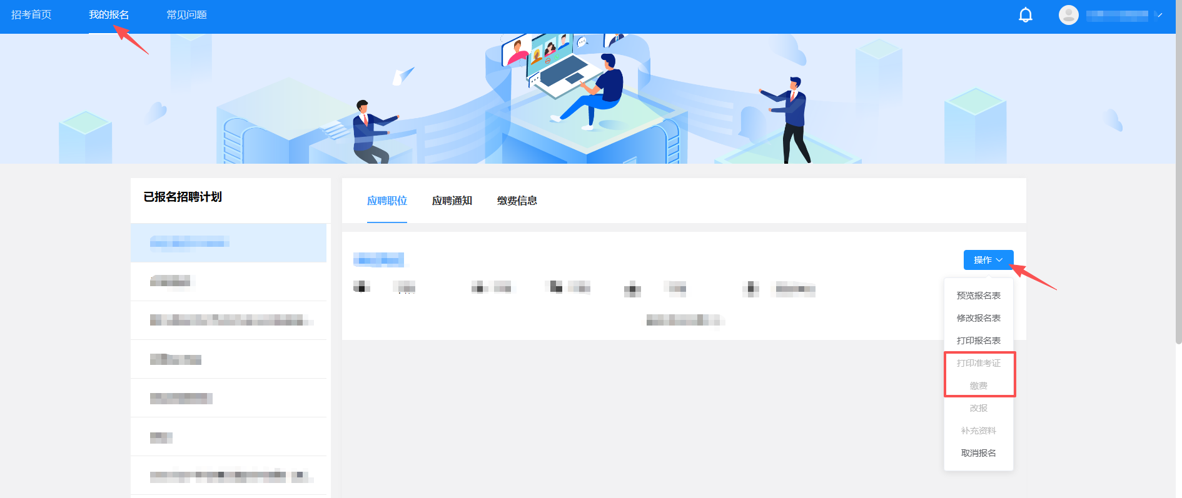Go to 招考首页 in the navigation bar
Image resolution: width=1182 pixels, height=498 pixels.
pos(31,15)
